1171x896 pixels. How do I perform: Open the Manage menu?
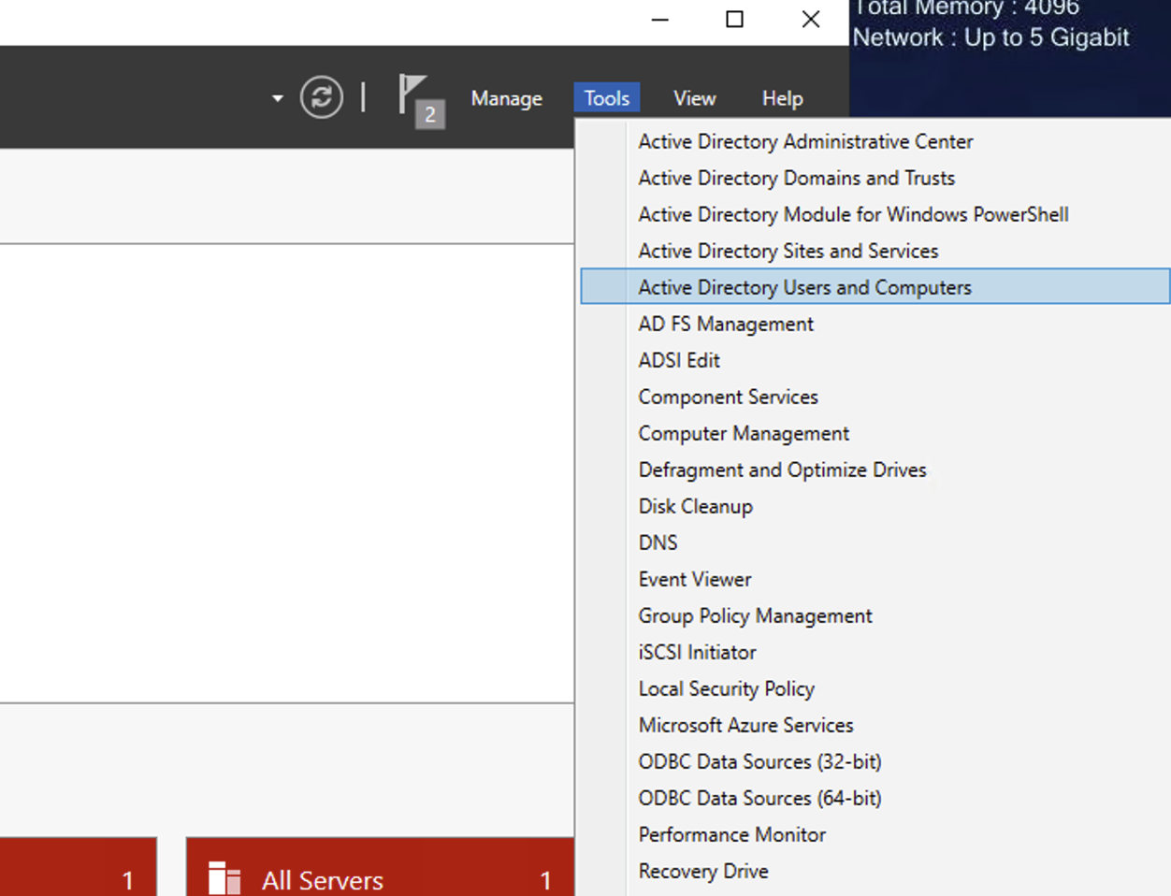pos(506,98)
